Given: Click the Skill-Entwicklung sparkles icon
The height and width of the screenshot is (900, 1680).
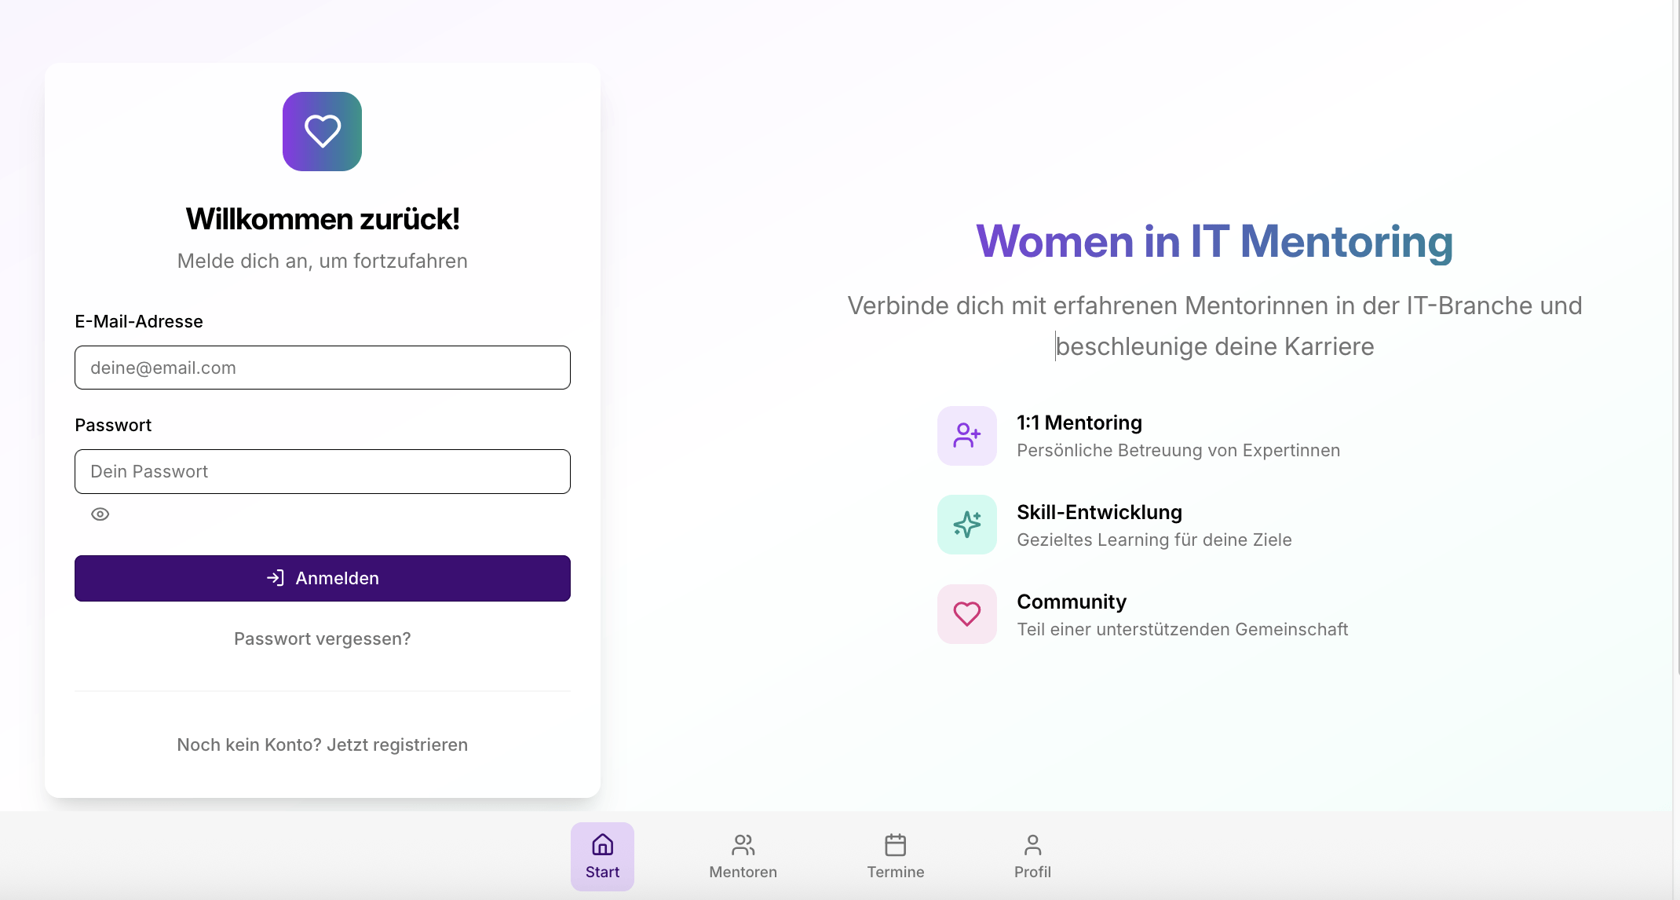Looking at the screenshot, I should coord(966,525).
